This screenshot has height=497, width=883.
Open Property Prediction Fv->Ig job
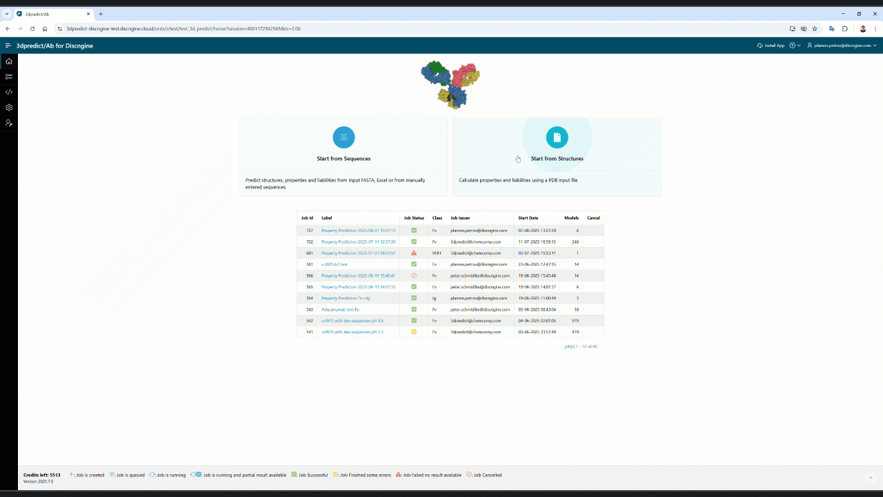(x=346, y=298)
